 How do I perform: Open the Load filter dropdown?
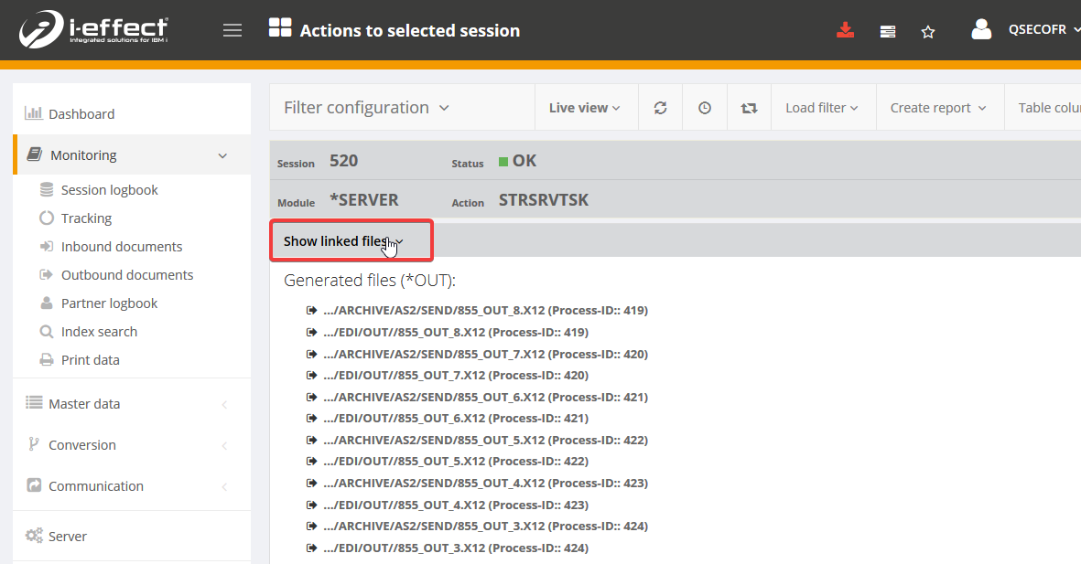pyautogui.click(x=821, y=108)
